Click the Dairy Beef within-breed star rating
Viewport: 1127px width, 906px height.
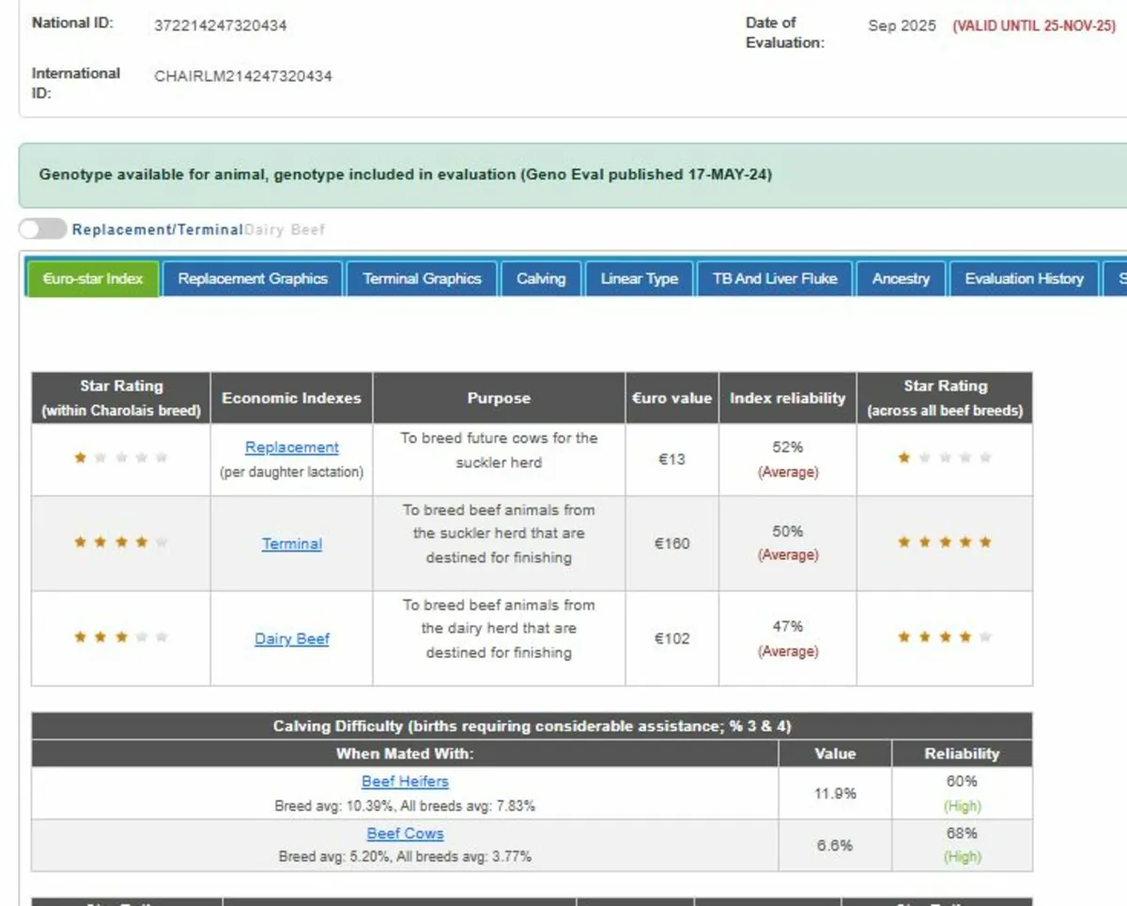121,637
